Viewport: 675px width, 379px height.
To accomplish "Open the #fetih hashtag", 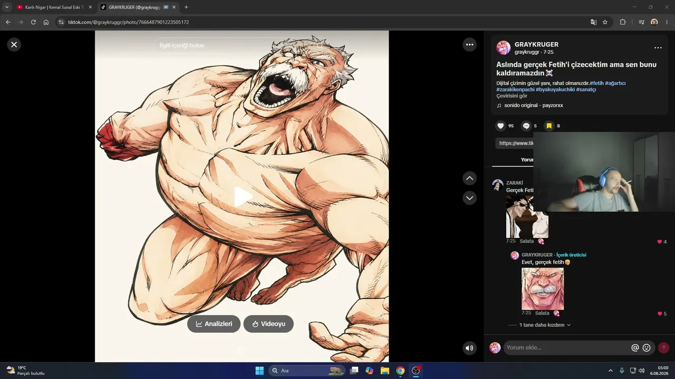I will point(596,83).
